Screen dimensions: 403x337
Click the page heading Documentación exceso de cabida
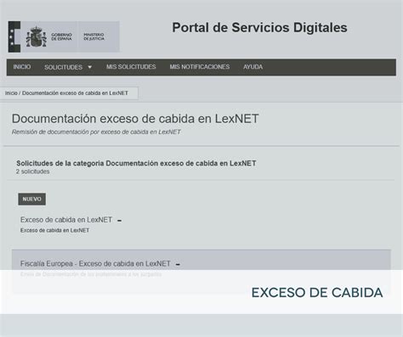coord(135,119)
